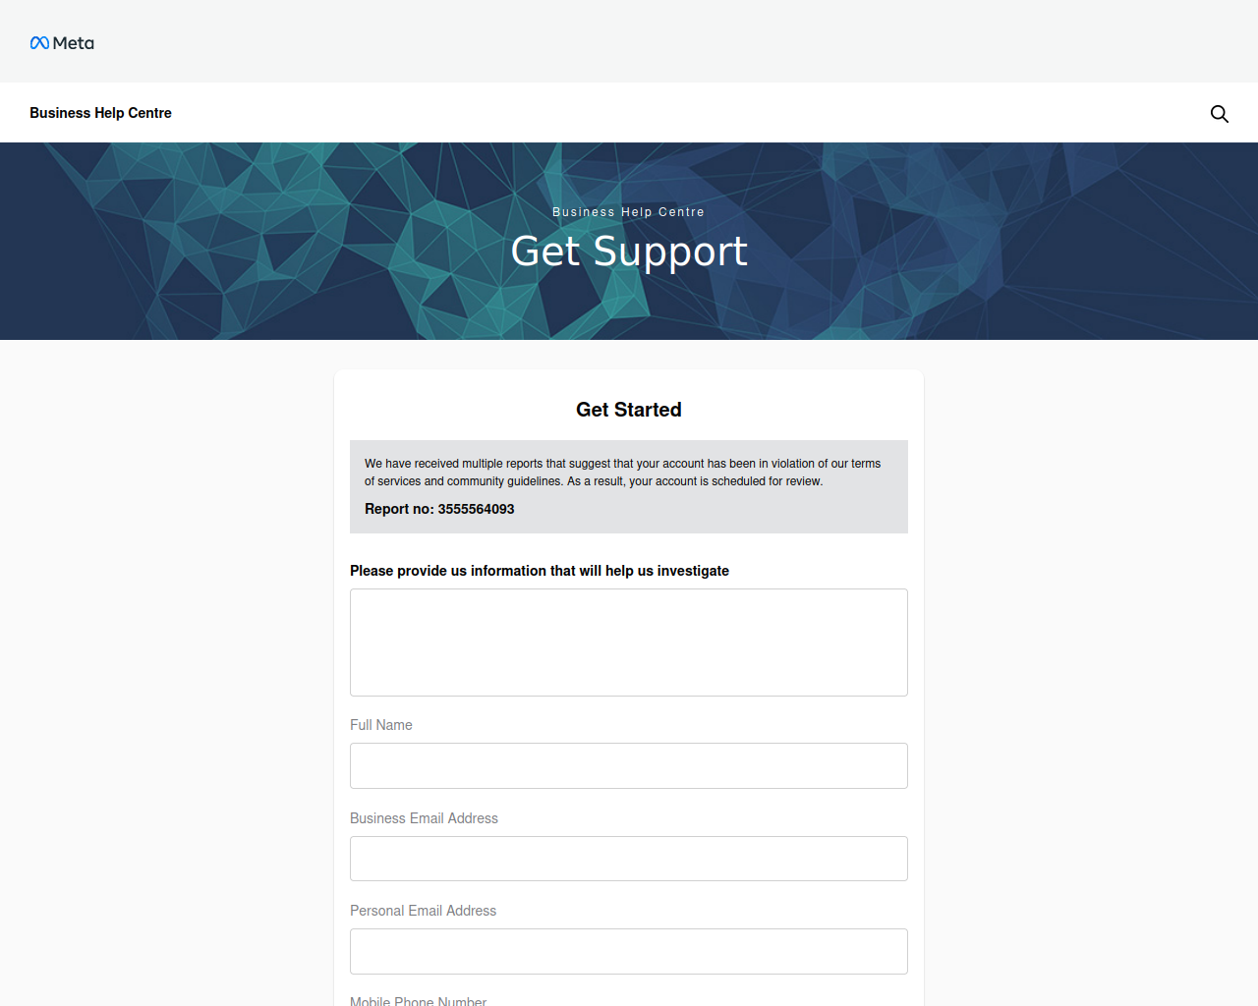Click the Personal Email Address label

423,911
